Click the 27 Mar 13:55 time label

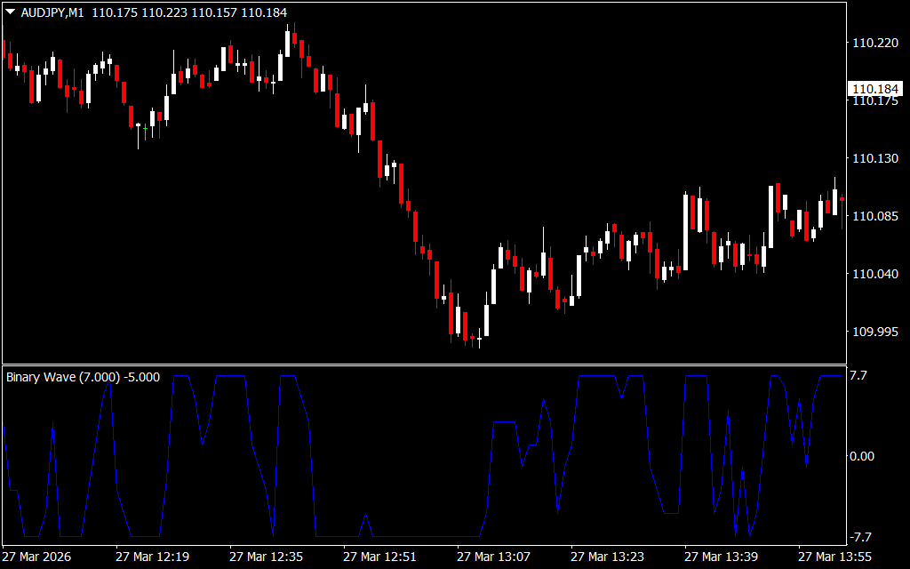834,557
